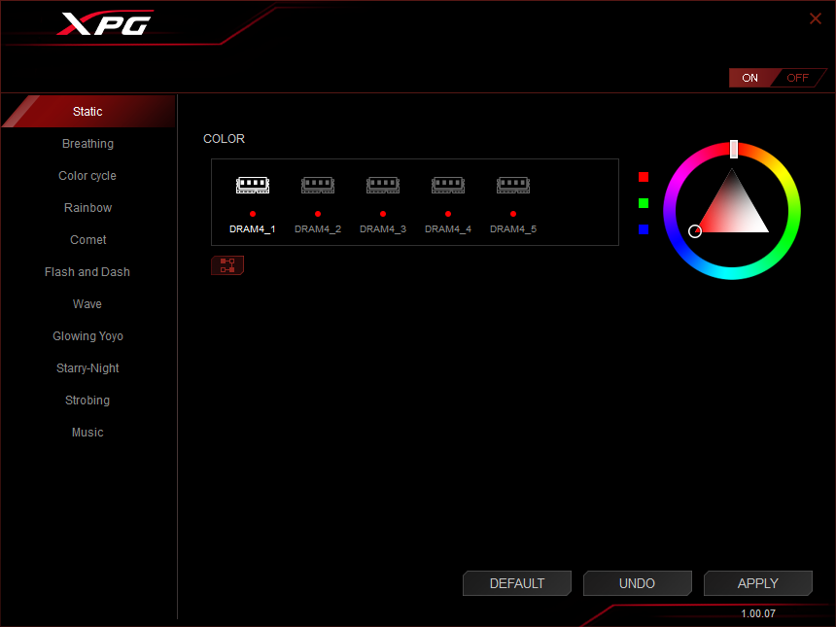Screen dimensions: 836x627
Task: Click the red dot under DRAM4_1
Action: (253, 214)
